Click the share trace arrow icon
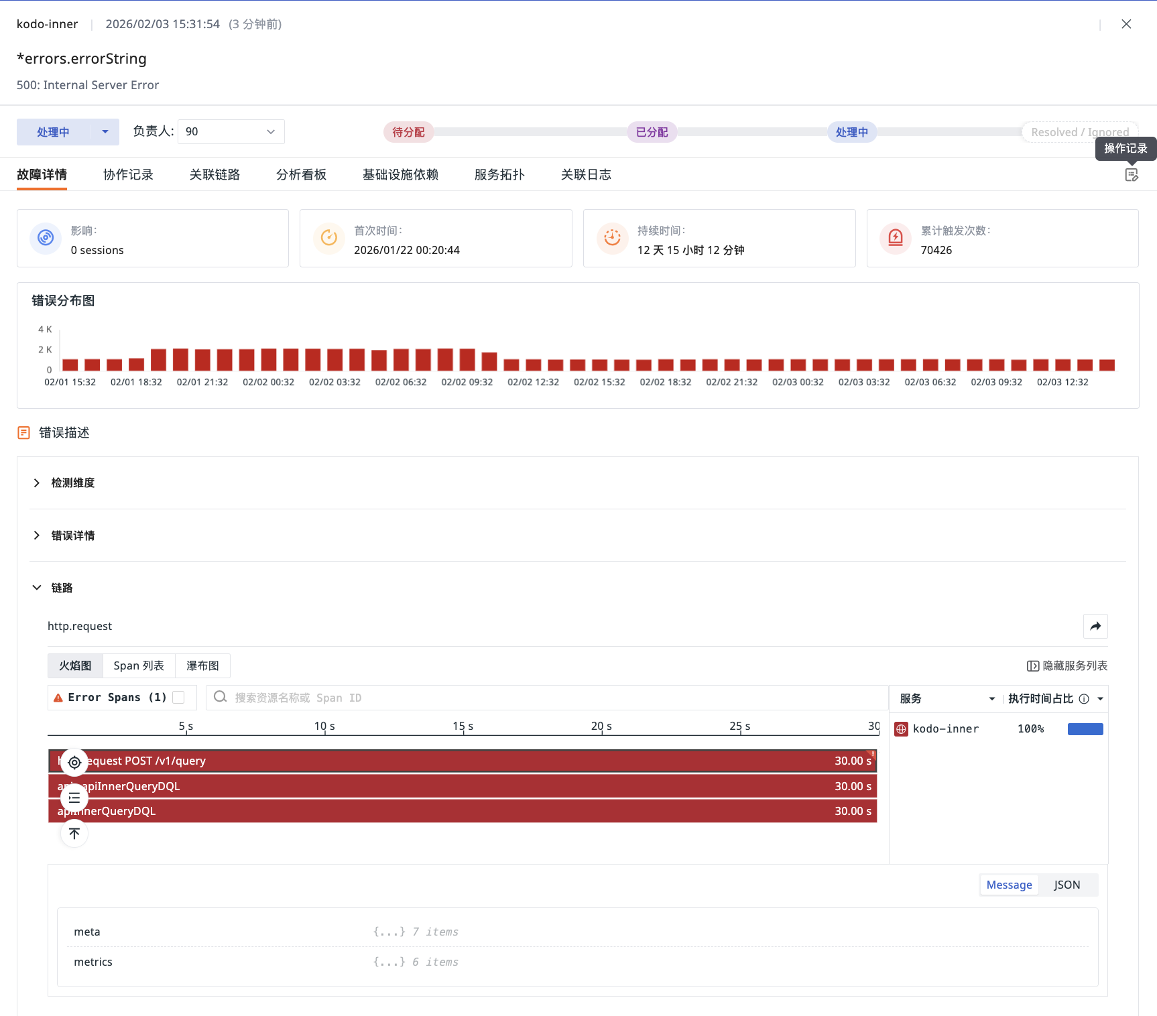 tap(1095, 626)
